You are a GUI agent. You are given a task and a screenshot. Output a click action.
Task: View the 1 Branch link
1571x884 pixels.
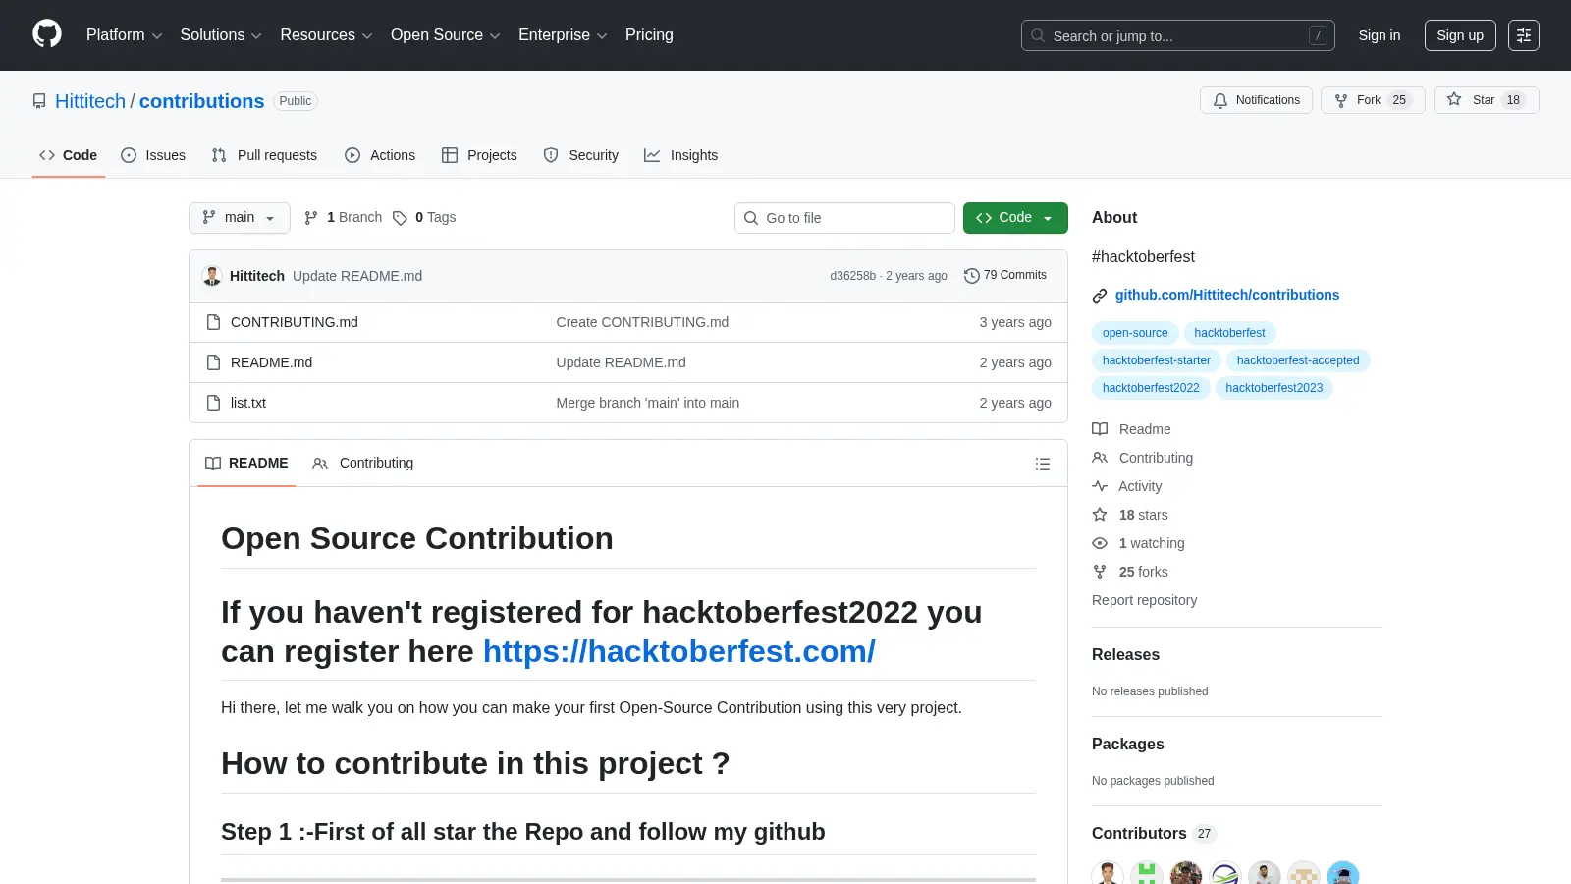[x=343, y=218]
